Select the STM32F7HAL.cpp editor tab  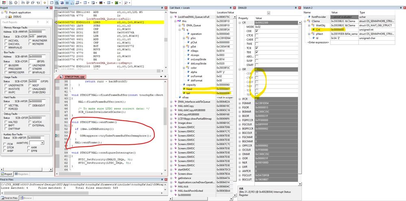[72, 77]
